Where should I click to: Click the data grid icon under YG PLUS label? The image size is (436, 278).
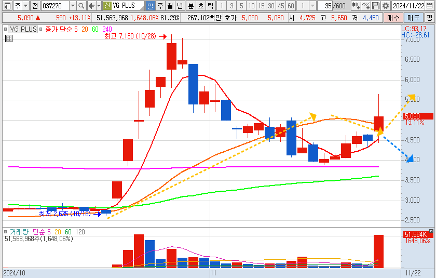pos(9,38)
